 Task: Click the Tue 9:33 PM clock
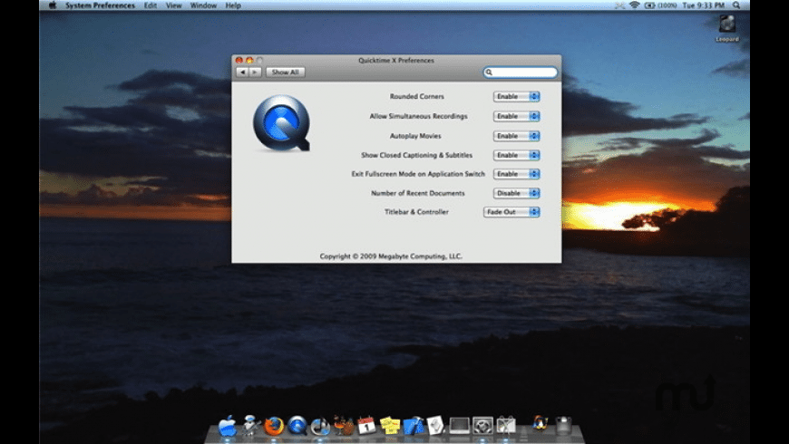pyautogui.click(x=704, y=5)
